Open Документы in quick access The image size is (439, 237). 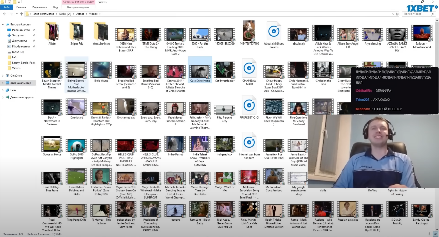19,41
